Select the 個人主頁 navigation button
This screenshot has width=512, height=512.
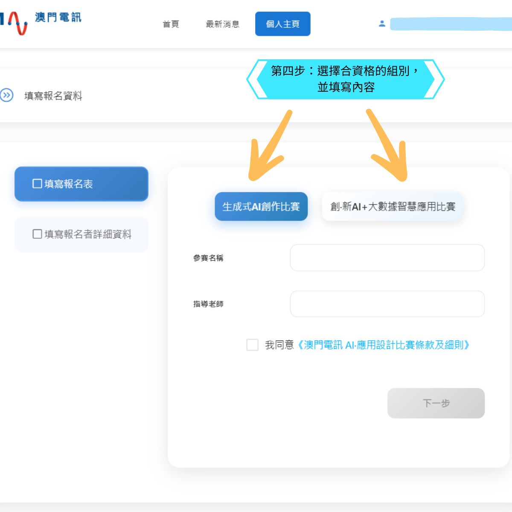(283, 24)
